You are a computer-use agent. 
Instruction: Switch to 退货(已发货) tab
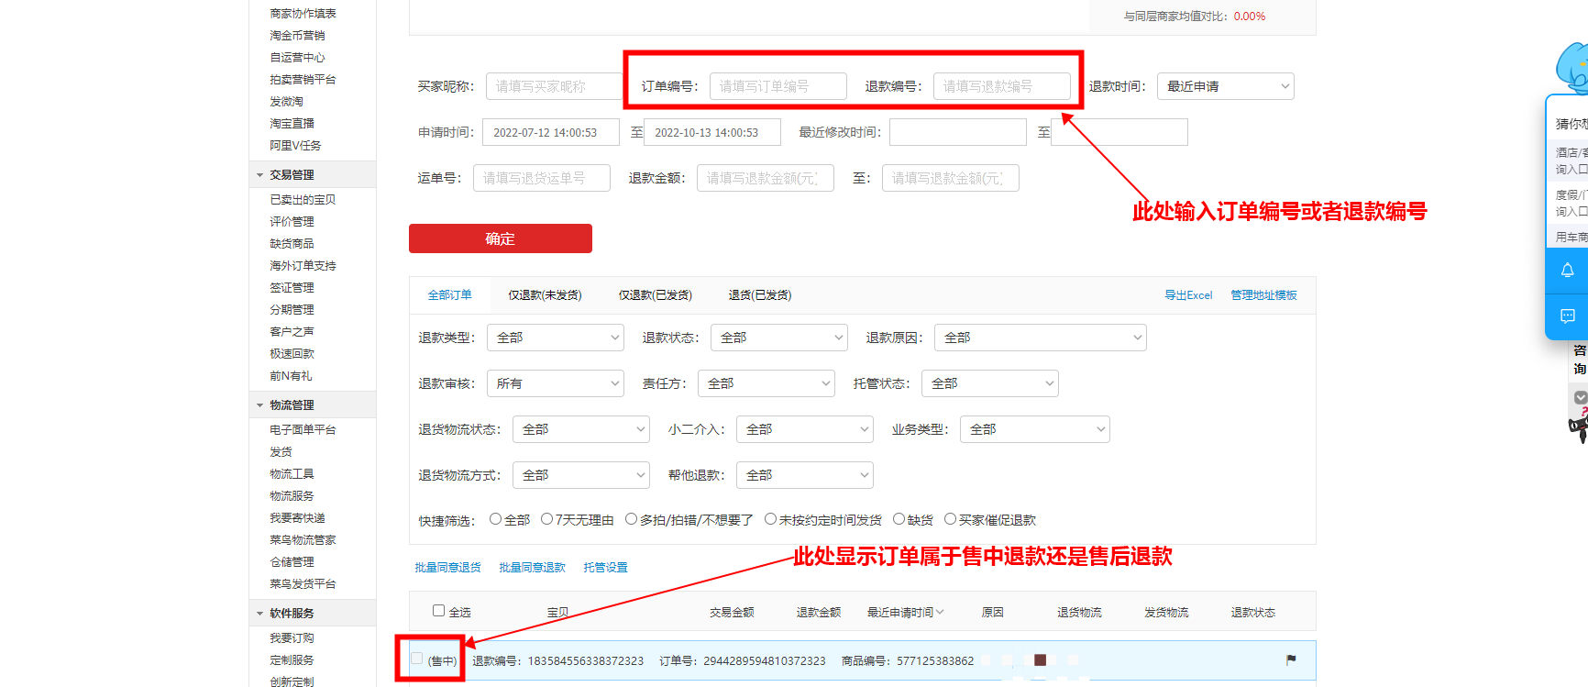pos(759,295)
